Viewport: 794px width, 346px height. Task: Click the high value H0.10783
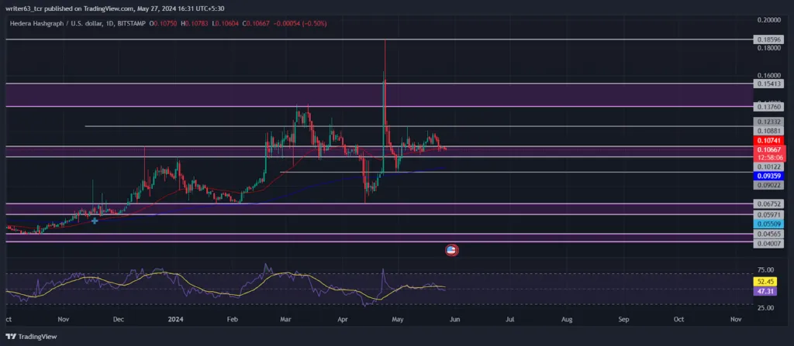tap(194, 24)
